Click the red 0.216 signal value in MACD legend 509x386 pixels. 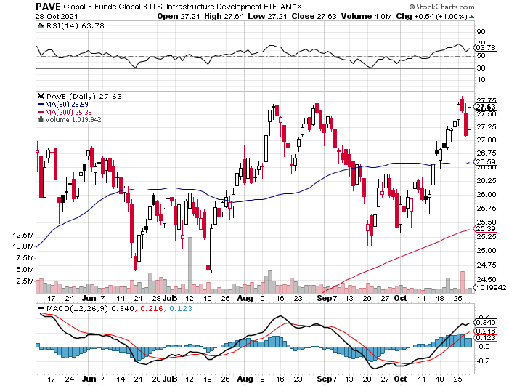151,308
